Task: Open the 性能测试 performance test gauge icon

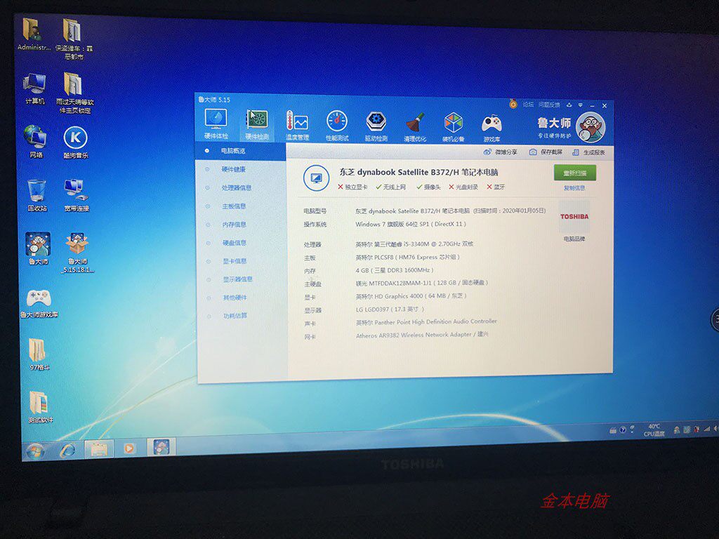Action: (337, 126)
